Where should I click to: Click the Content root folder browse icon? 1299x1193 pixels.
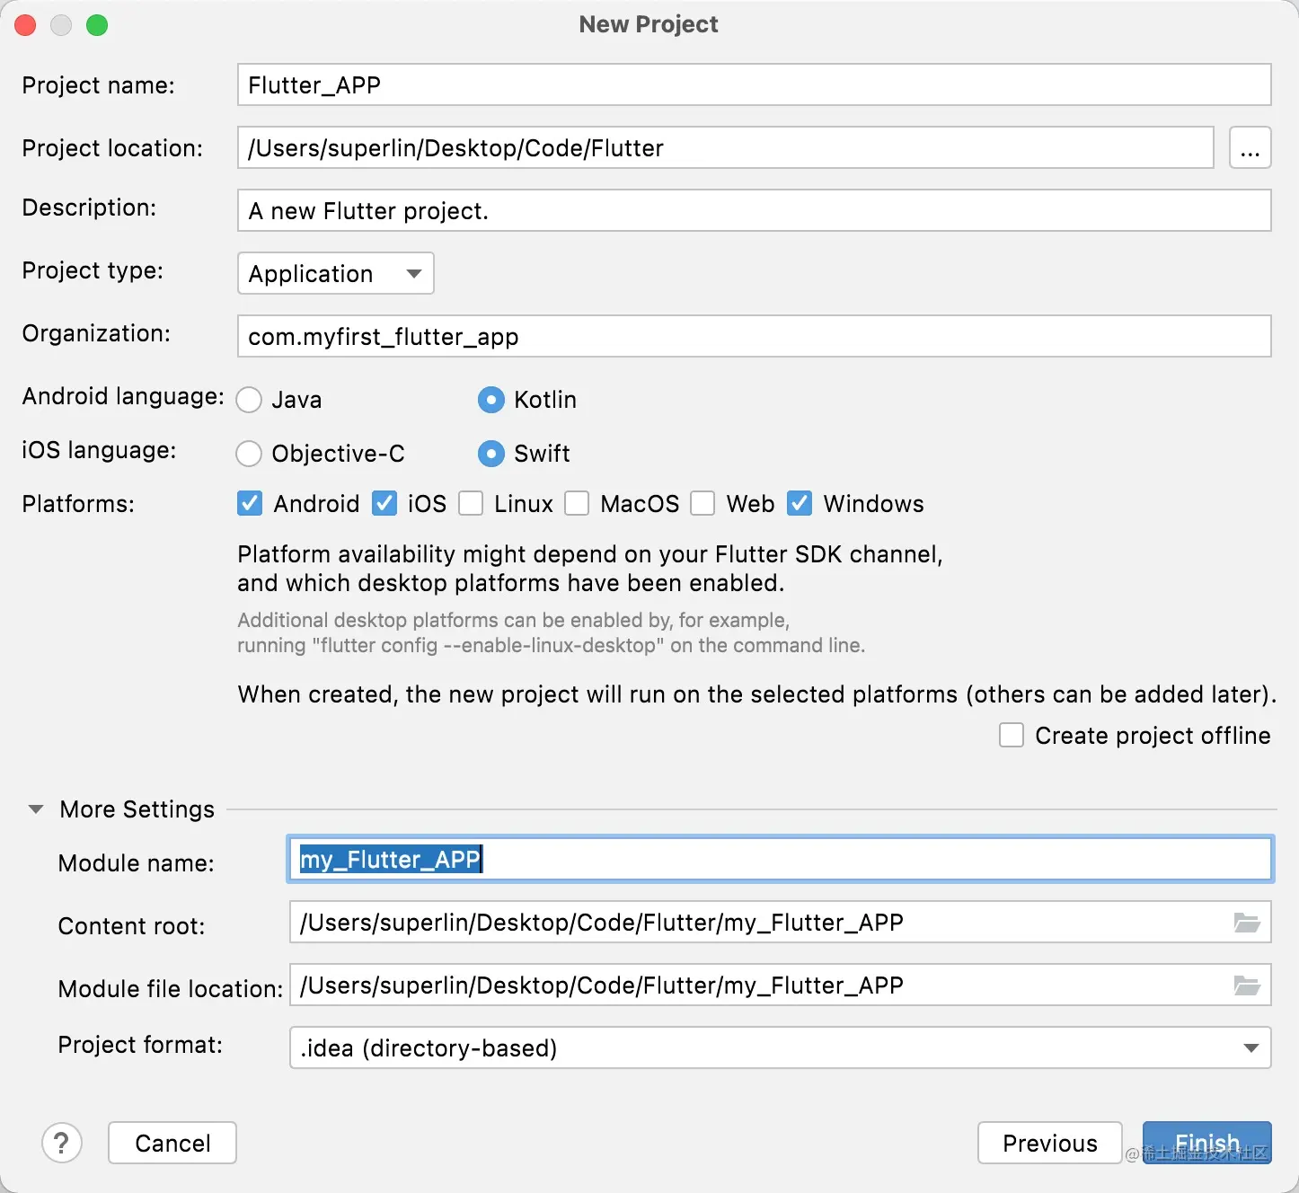pyautogui.click(x=1247, y=923)
